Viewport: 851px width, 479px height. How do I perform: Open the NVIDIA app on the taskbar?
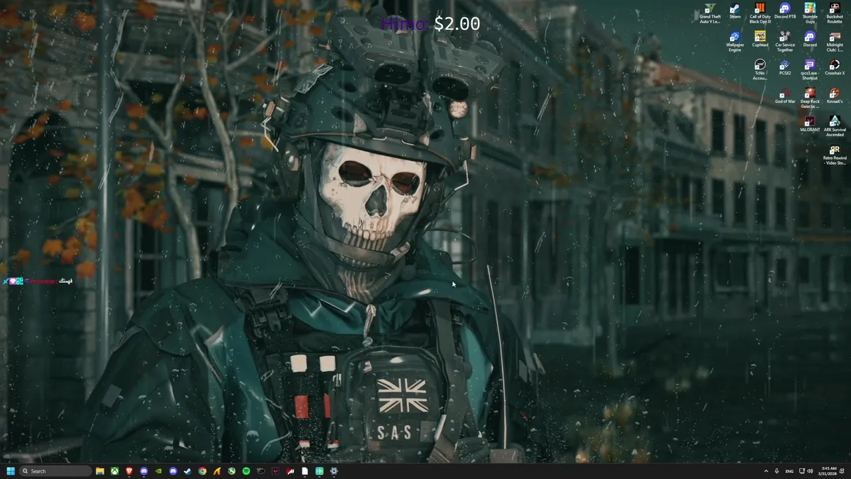coord(158,471)
